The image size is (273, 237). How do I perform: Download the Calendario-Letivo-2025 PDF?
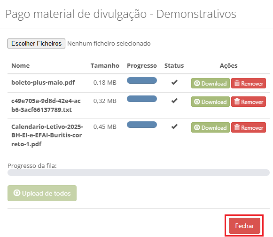tap(211, 127)
